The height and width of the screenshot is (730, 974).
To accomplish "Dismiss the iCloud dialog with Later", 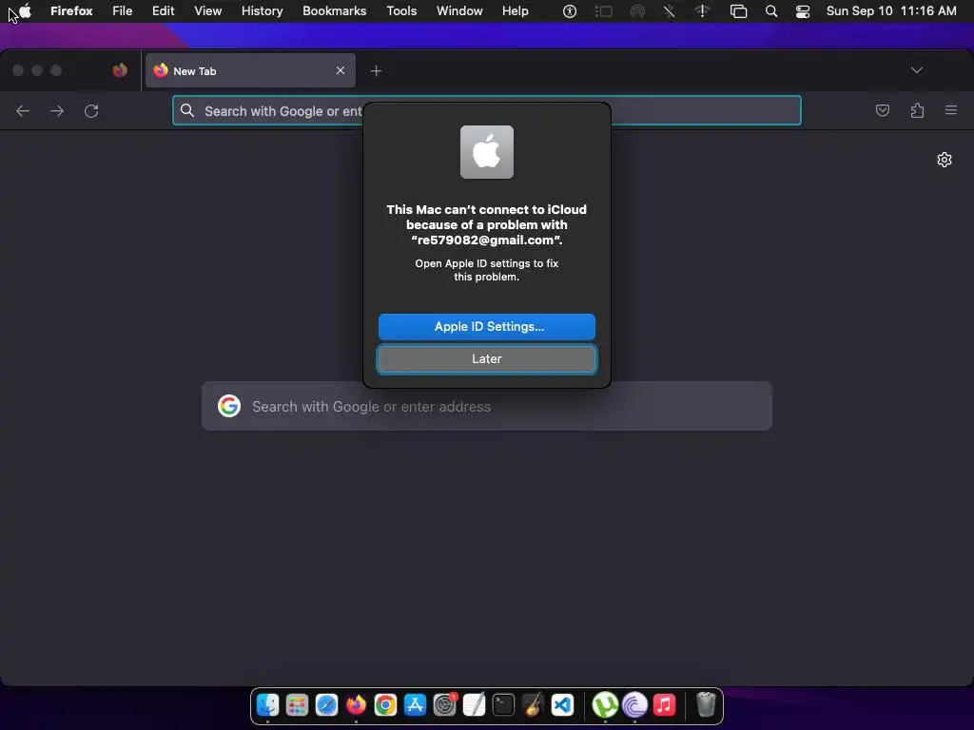I will (x=486, y=358).
